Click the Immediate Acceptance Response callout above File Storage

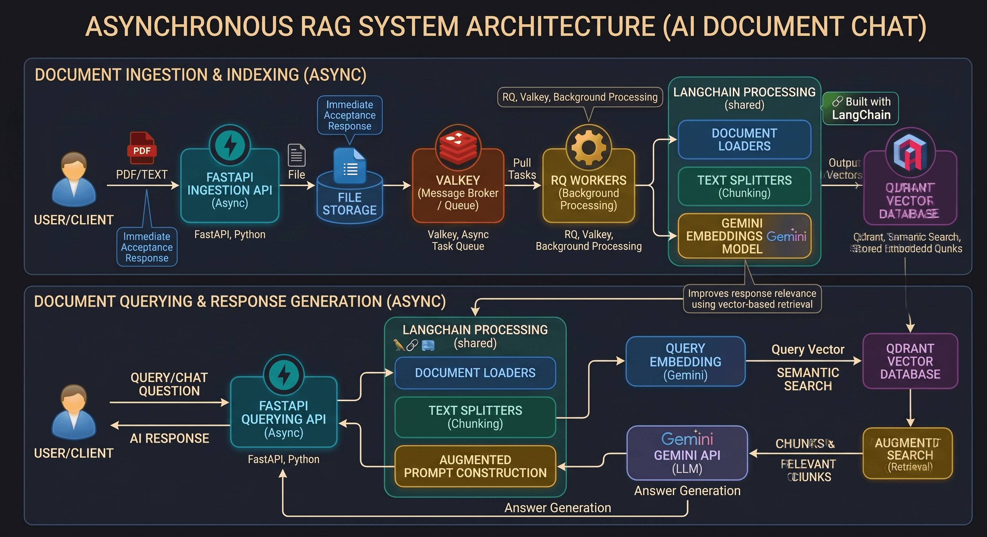(349, 115)
